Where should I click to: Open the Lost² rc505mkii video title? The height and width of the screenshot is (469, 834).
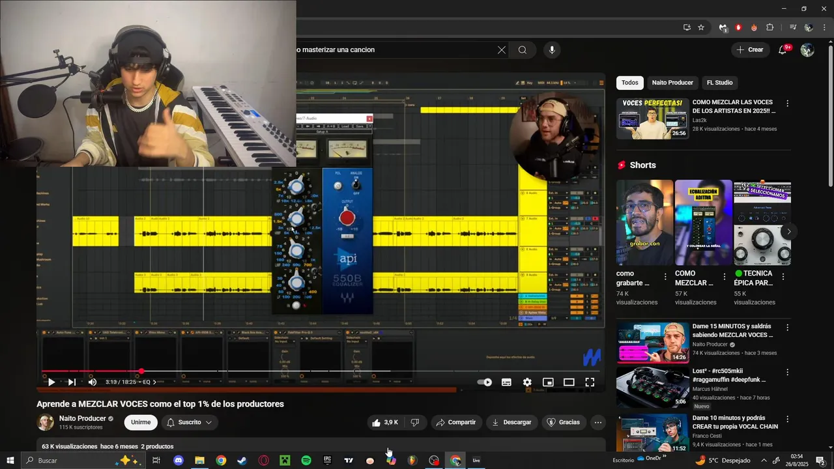(x=729, y=375)
